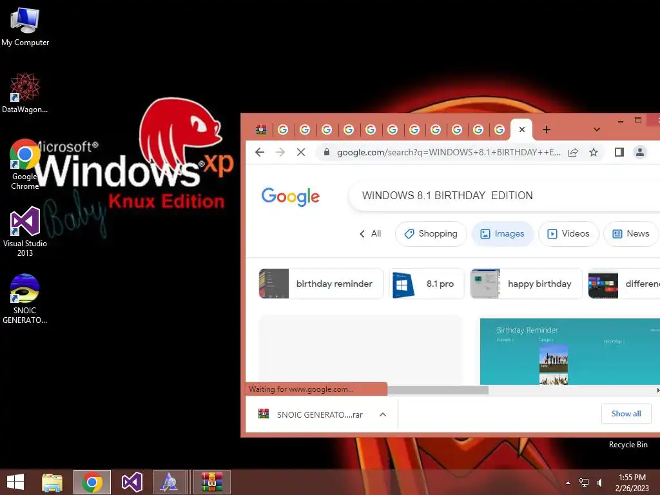Minimize the Chrome window
The height and width of the screenshot is (495, 660).
(621, 121)
